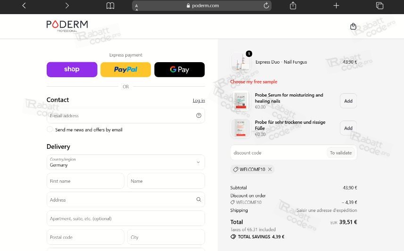Click the Choose my free sample heading

click(254, 81)
